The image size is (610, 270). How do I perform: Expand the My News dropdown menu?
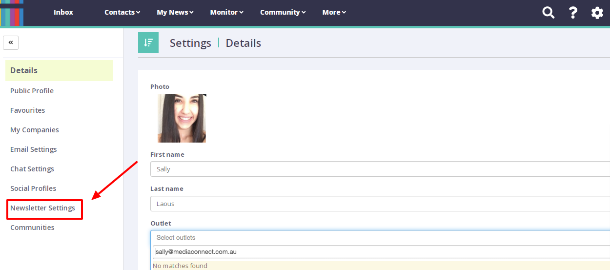(x=175, y=12)
